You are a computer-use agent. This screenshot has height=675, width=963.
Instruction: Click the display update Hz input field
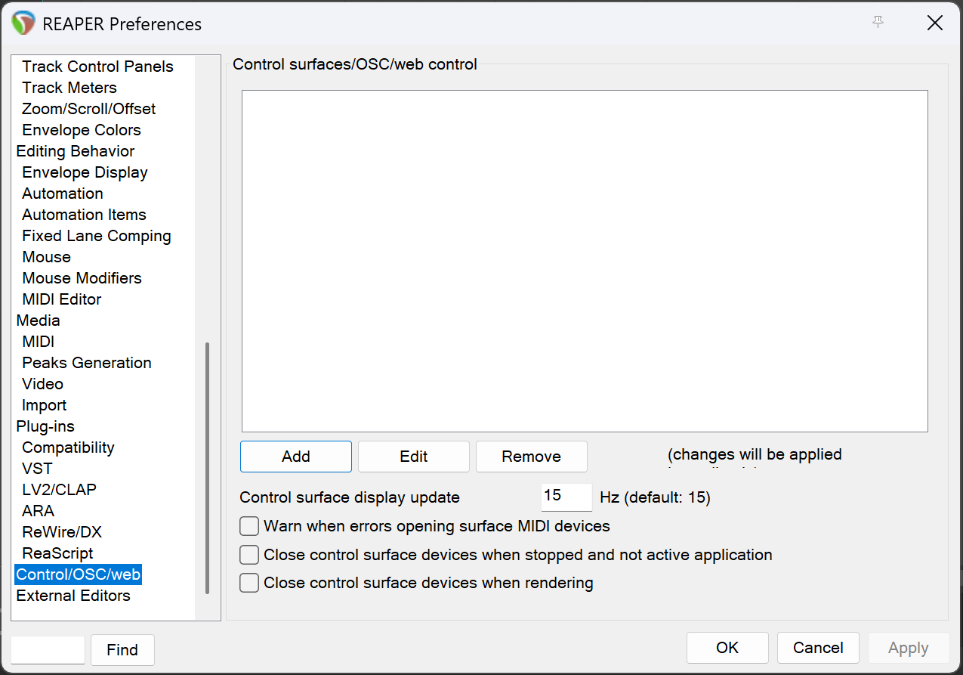pos(566,497)
